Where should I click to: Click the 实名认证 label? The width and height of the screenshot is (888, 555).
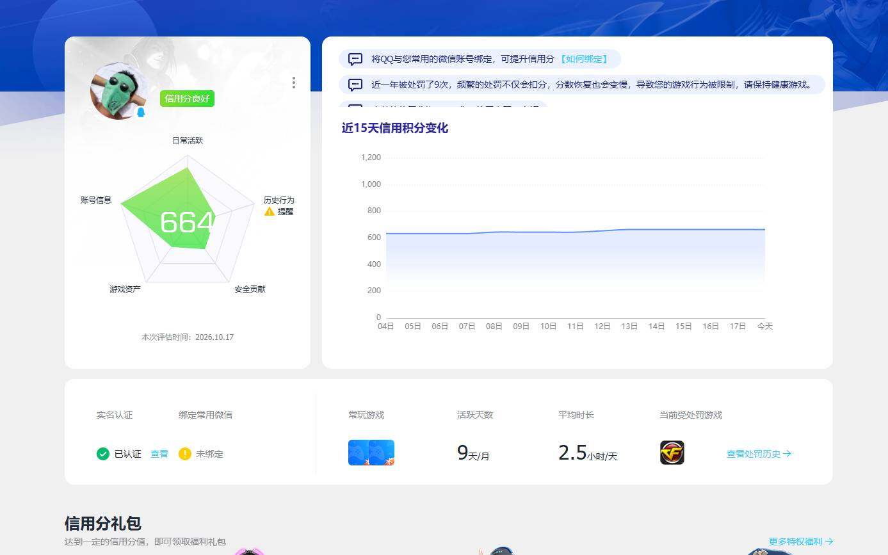tap(115, 415)
